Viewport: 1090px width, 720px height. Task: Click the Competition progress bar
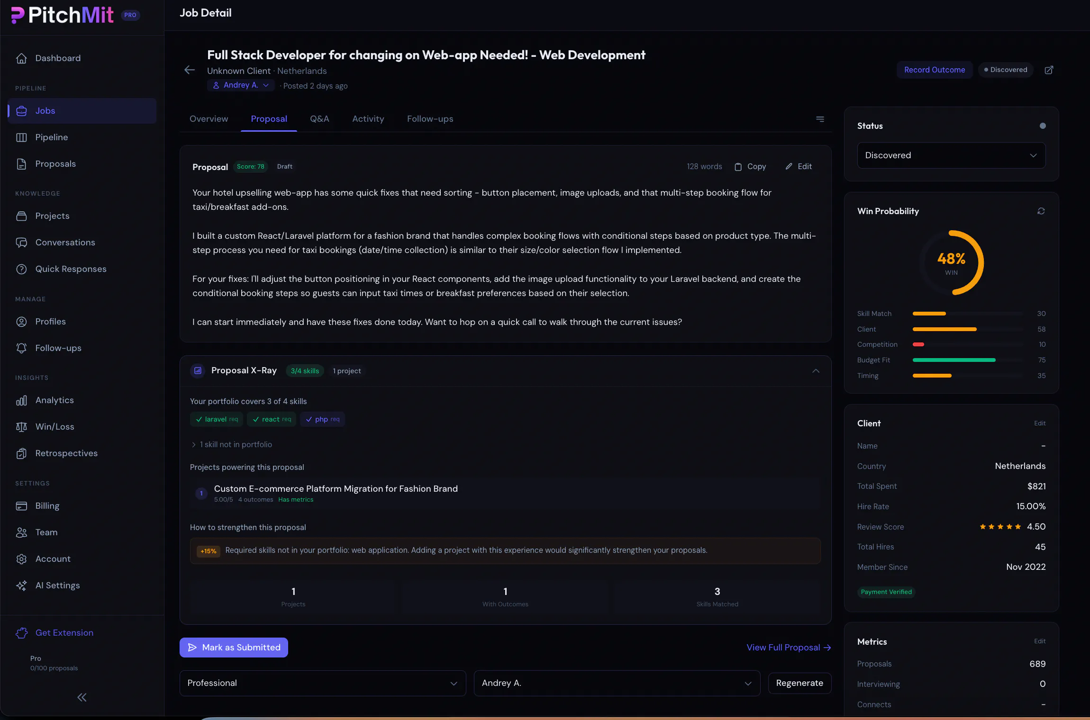point(968,344)
